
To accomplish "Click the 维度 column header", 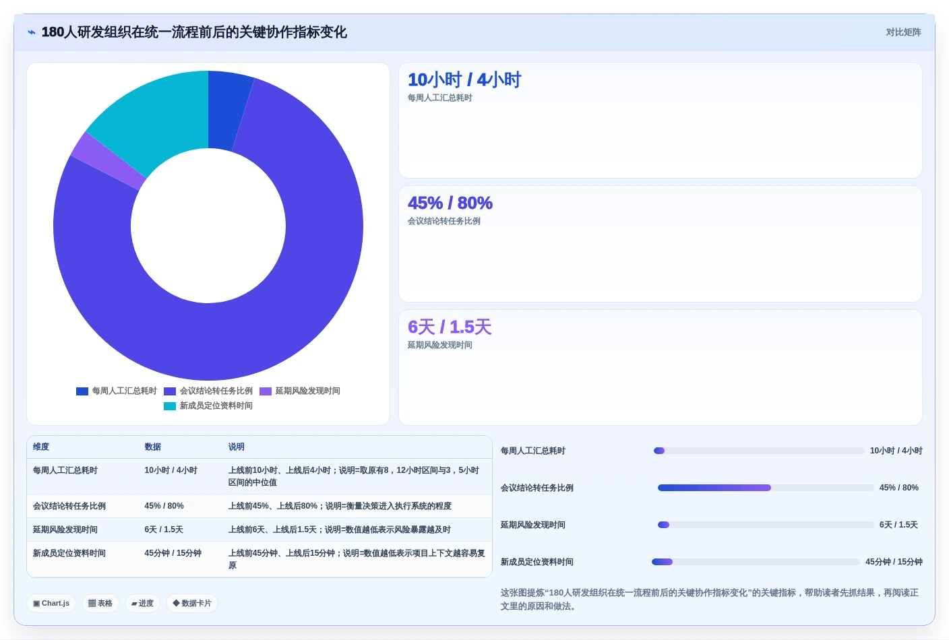I will (41, 447).
